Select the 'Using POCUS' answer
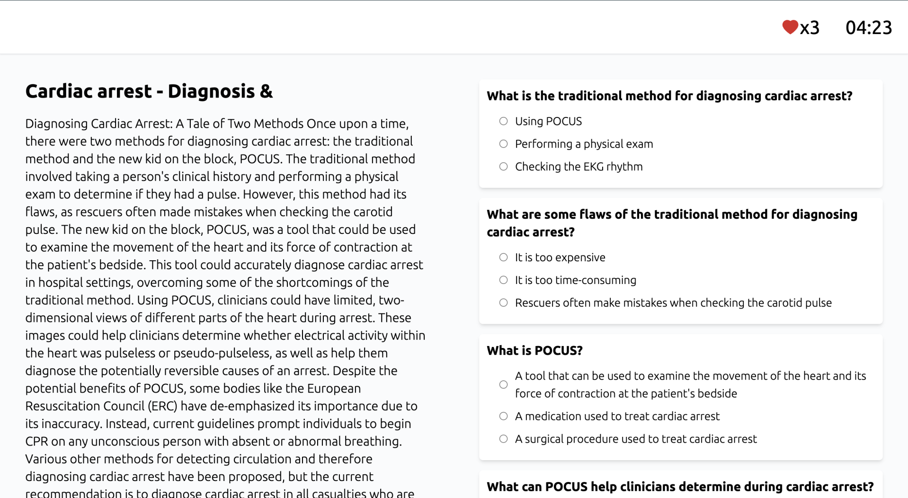This screenshot has height=498, width=908. tap(503, 121)
